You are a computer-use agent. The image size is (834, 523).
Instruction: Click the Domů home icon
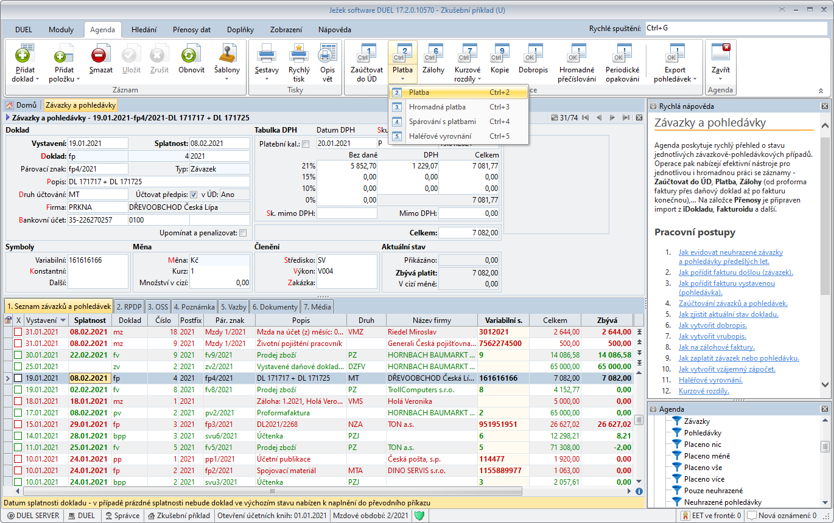click(x=10, y=105)
